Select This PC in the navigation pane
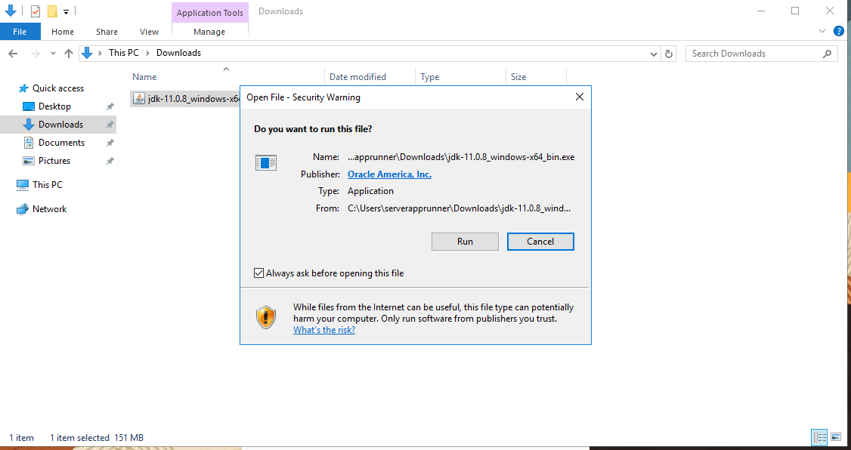 tap(47, 184)
